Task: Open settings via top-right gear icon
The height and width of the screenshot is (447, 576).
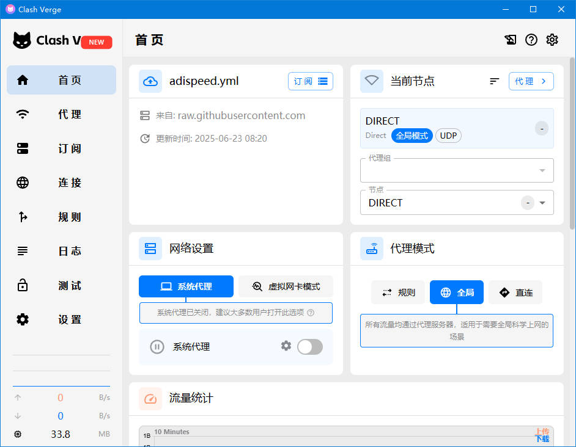Action: [x=552, y=40]
